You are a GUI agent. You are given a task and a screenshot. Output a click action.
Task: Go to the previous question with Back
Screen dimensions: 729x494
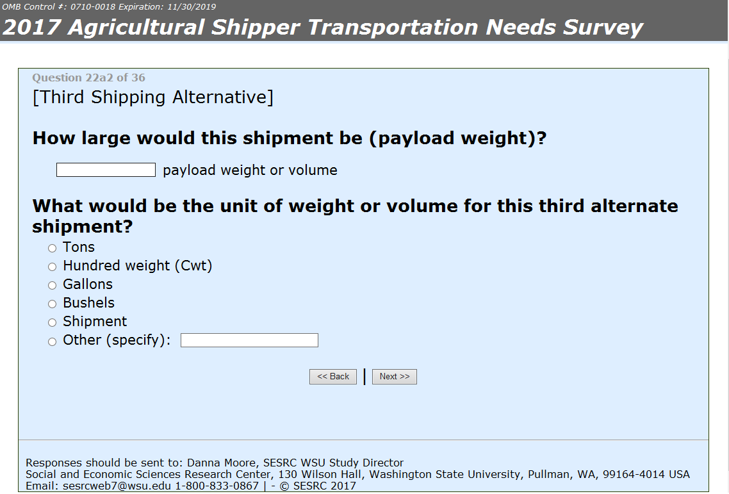pos(333,377)
